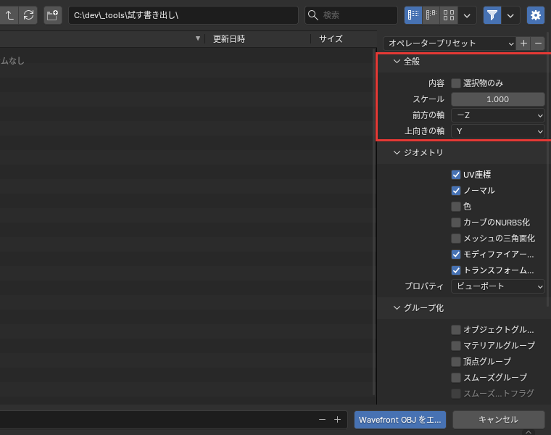
Task: Enable メッシュの三角面化 checkbox
Action: 456,239
